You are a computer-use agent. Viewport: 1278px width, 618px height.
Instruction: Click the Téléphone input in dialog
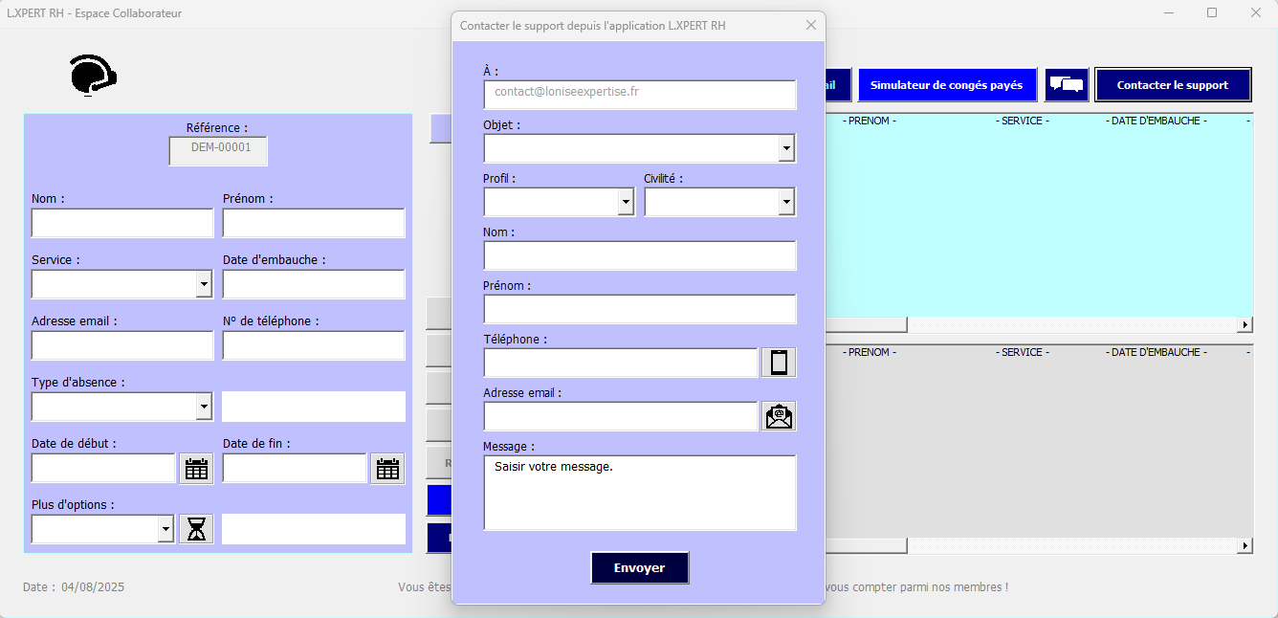[x=621, y=363]
